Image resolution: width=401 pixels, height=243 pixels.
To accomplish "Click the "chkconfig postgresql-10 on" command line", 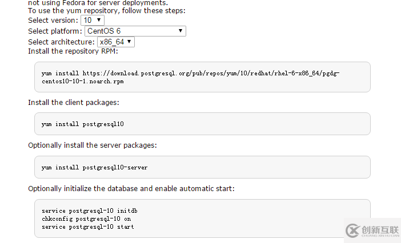I will pyautogui.click(x=86, y=218).
